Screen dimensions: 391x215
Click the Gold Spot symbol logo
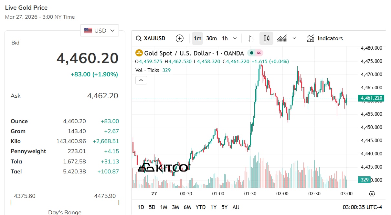tap(139, 53)
